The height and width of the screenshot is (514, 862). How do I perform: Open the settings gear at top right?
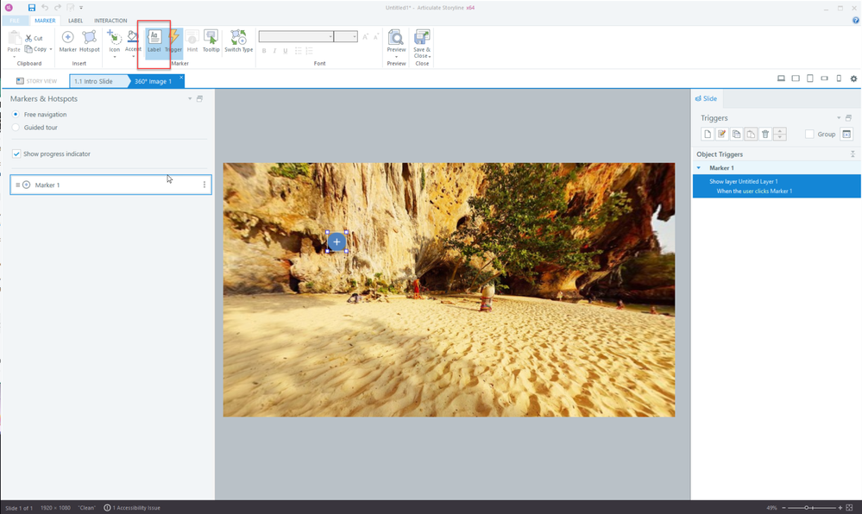pos(853,78)
